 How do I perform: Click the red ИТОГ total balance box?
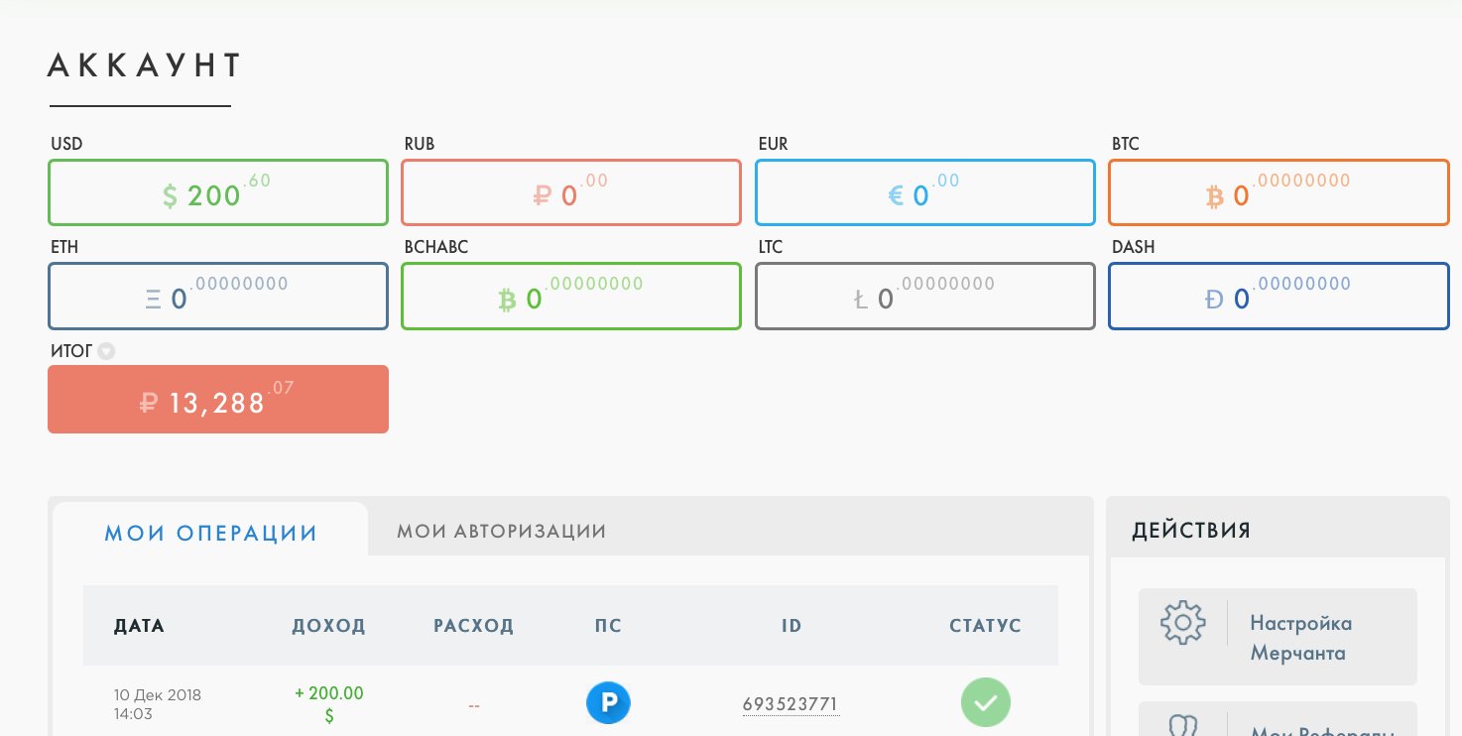coord(218,399)
